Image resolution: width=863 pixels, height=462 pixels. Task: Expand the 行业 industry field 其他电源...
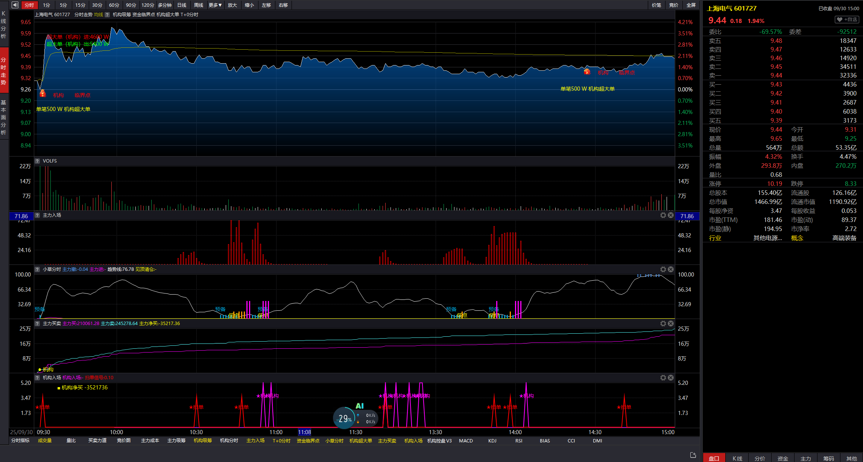click(767, 238)
